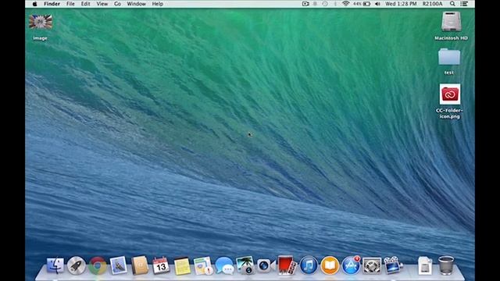The image size is (500, 281).
Task: Open Spotlight search magnifier
Action: 452,4
